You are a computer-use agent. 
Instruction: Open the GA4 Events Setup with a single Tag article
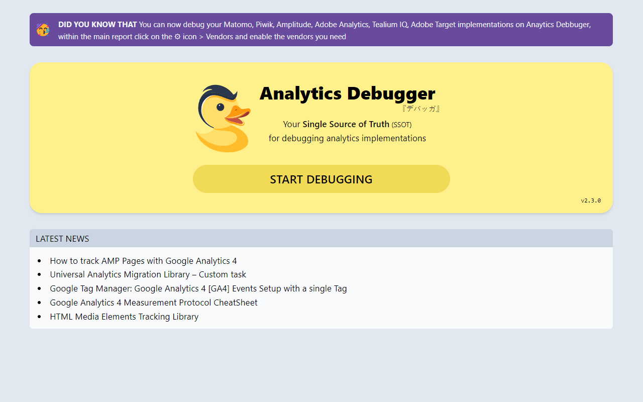(198, 288)
